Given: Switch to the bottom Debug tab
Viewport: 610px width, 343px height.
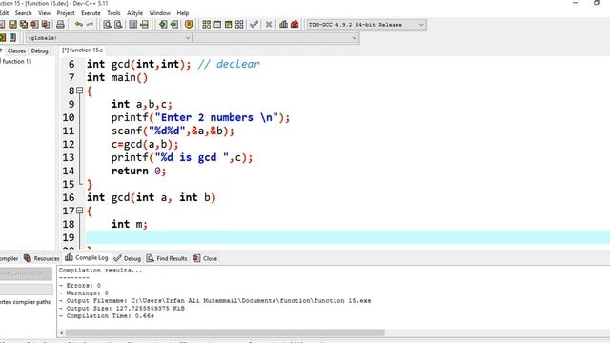Looking at the screenshot, I should point(128,258).
